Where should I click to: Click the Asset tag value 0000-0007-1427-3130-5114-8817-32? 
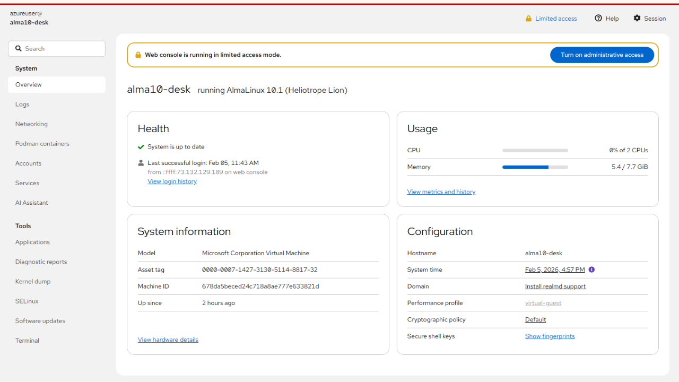point(260,270)
